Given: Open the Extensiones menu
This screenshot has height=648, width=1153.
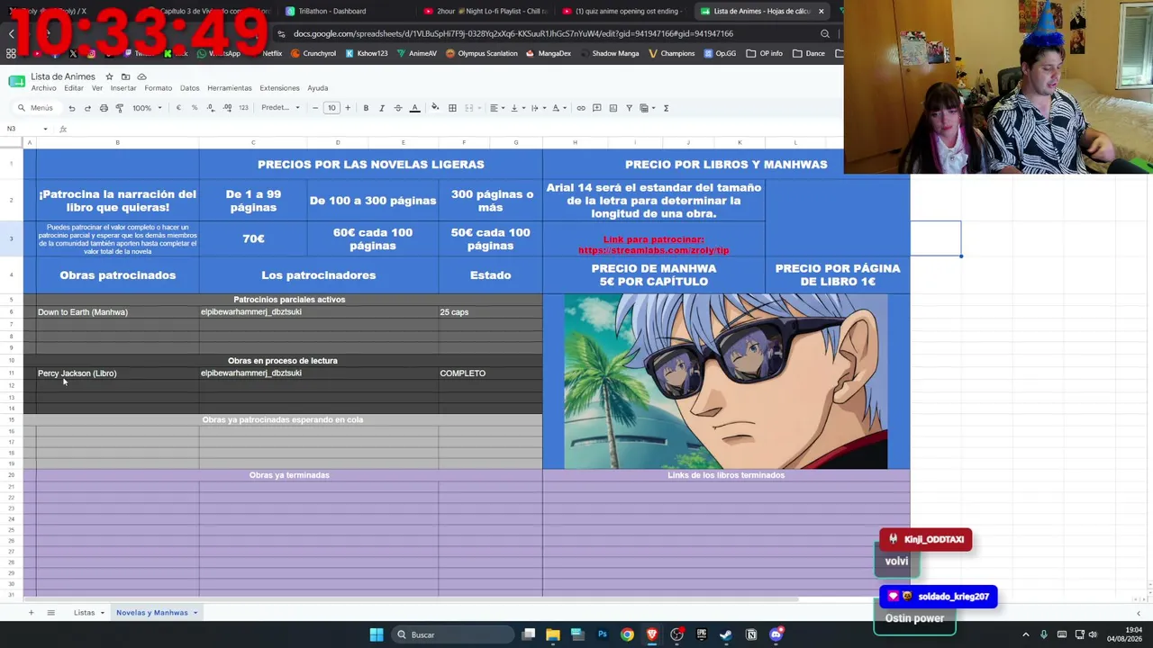Looking at the screenshot, I should [279, 88].
